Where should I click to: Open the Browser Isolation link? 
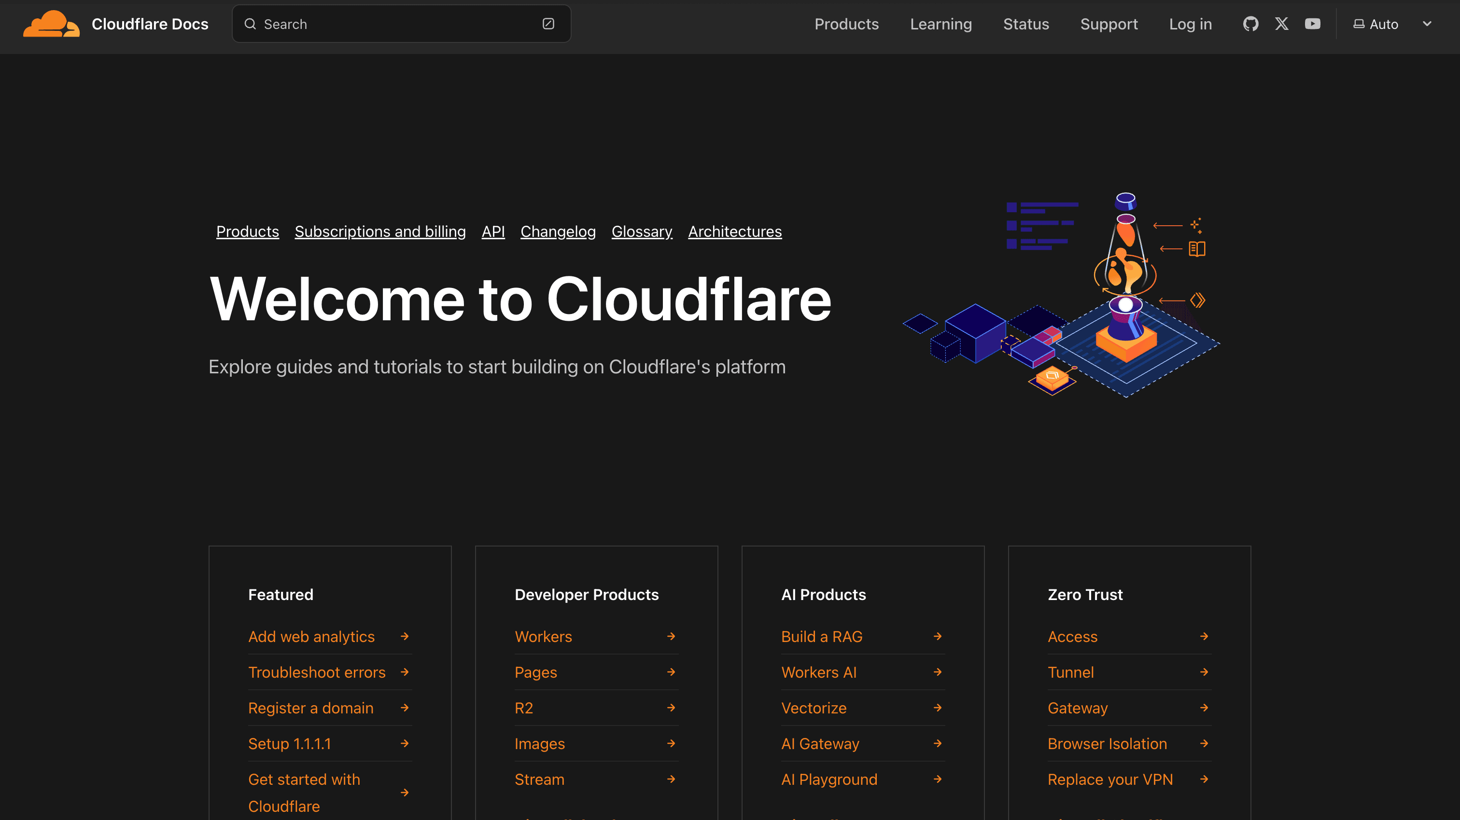click(1108, 744)
